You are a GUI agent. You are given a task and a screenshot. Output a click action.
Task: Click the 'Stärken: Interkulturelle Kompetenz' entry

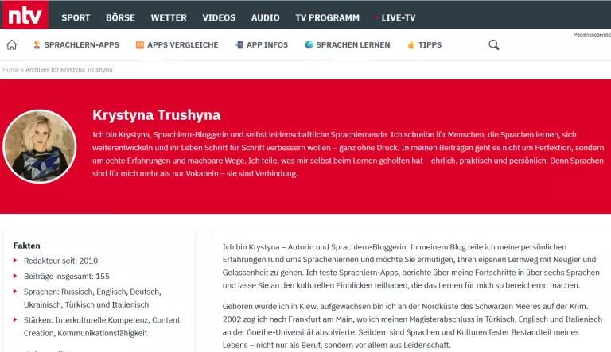[x=102, y=327]
